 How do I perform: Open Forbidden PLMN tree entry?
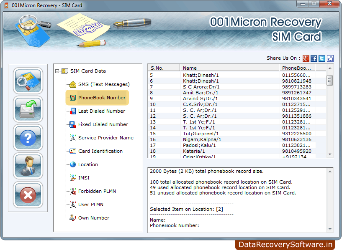97,191
